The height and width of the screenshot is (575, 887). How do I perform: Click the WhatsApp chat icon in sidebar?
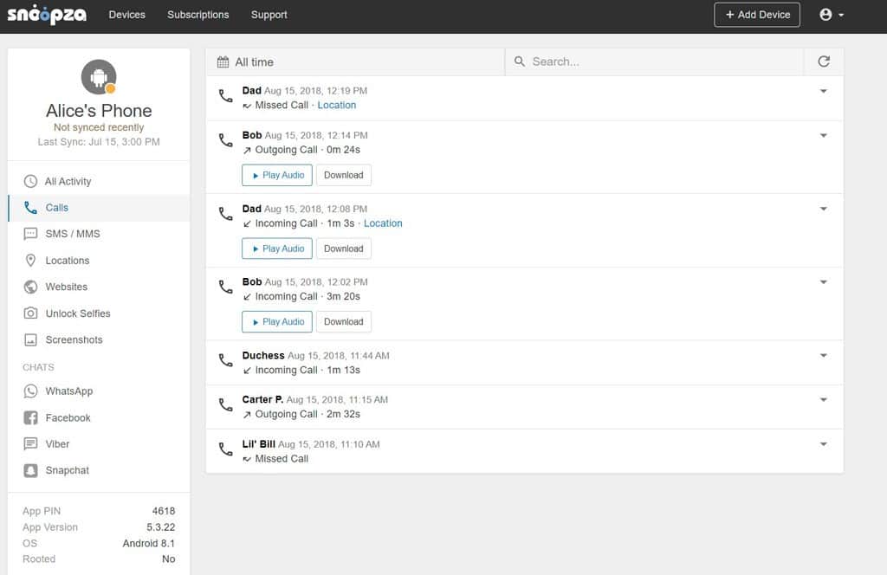coord(30,391)
